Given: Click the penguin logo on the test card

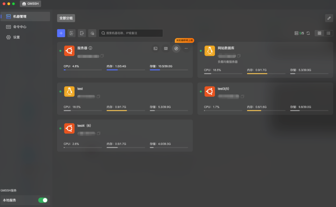Looking at the screenshot, I should 69,92.
